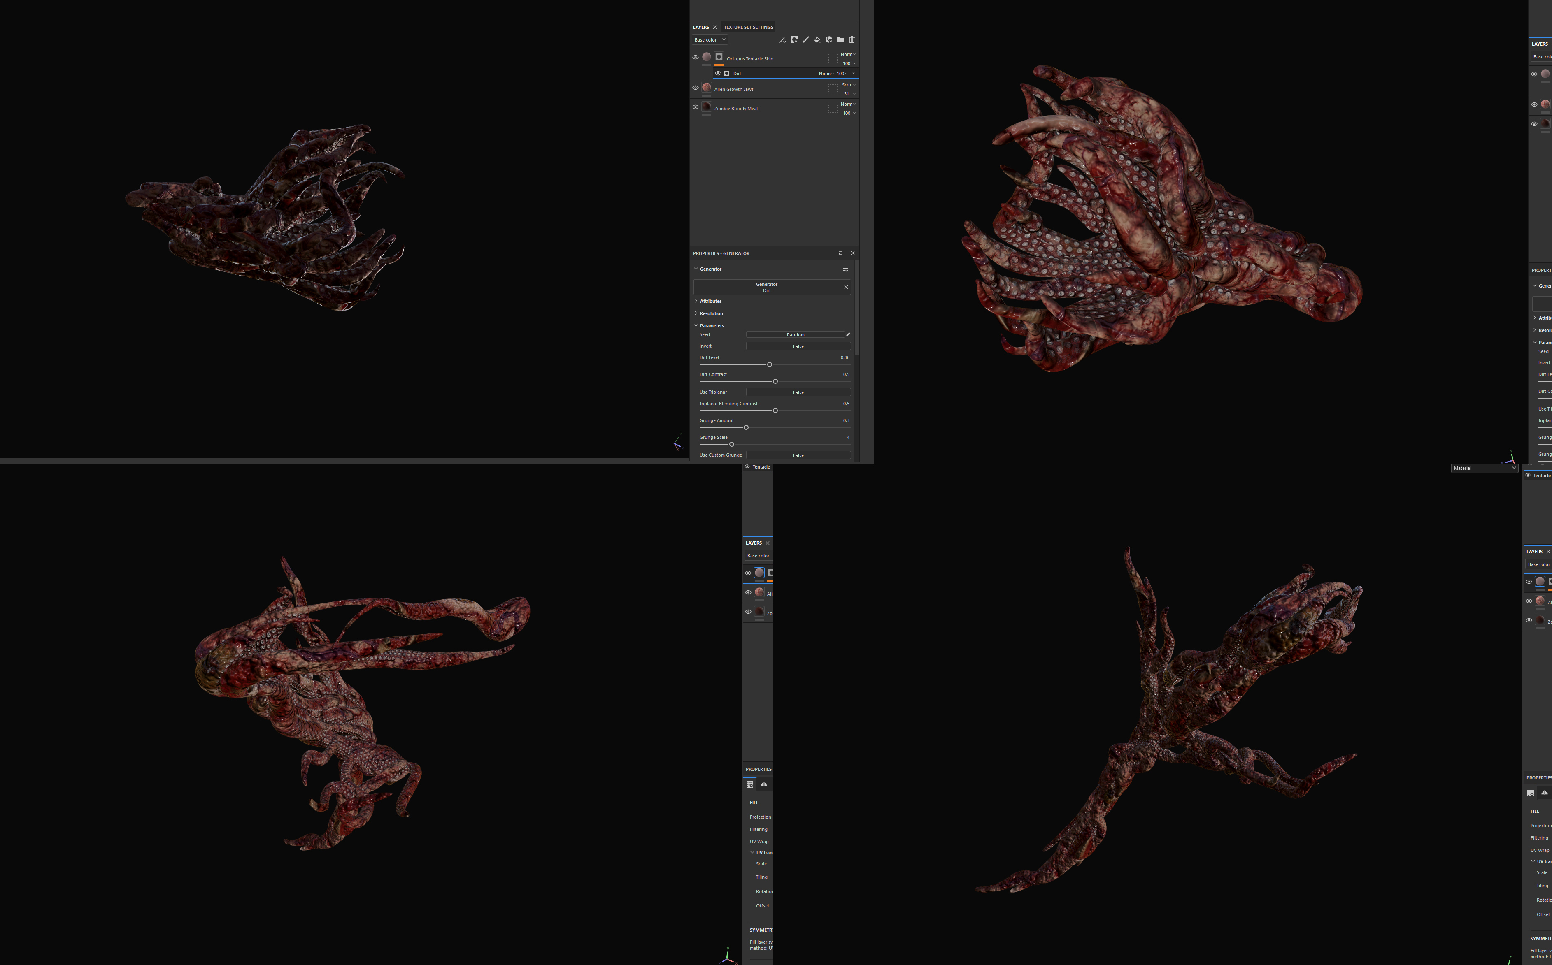Collapse the Parameters section

point(709,325)
